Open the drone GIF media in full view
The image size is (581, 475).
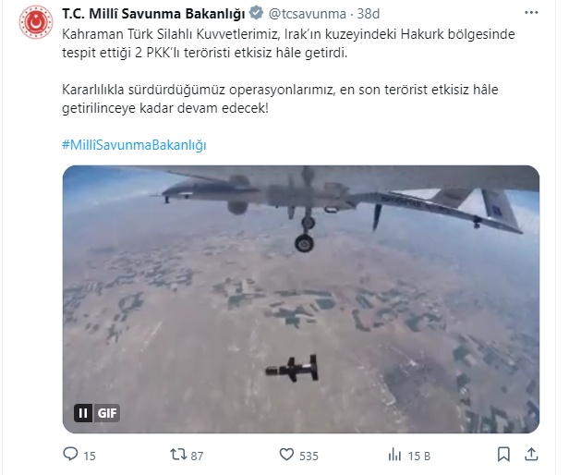[x=301, y=299]
